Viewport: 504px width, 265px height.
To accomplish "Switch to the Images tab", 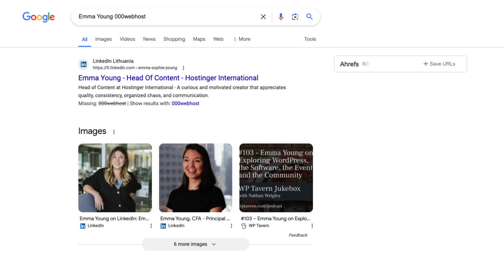I will point(103,39).
